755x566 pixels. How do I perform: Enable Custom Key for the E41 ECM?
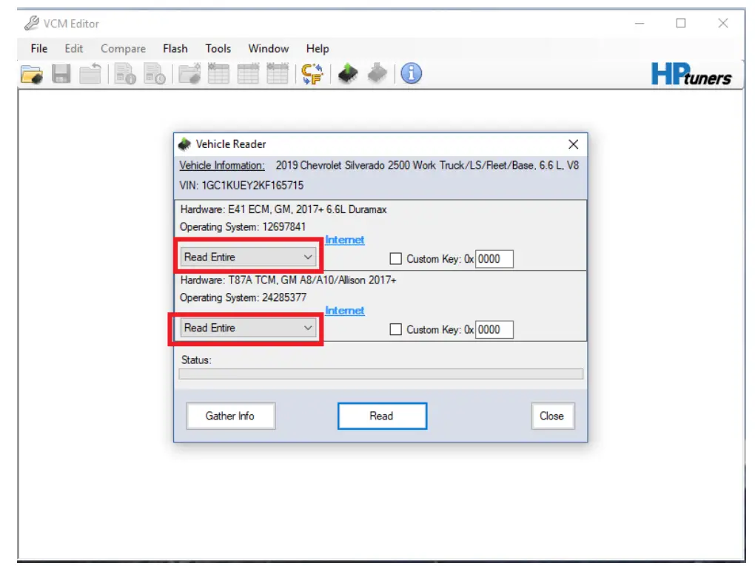397,258
